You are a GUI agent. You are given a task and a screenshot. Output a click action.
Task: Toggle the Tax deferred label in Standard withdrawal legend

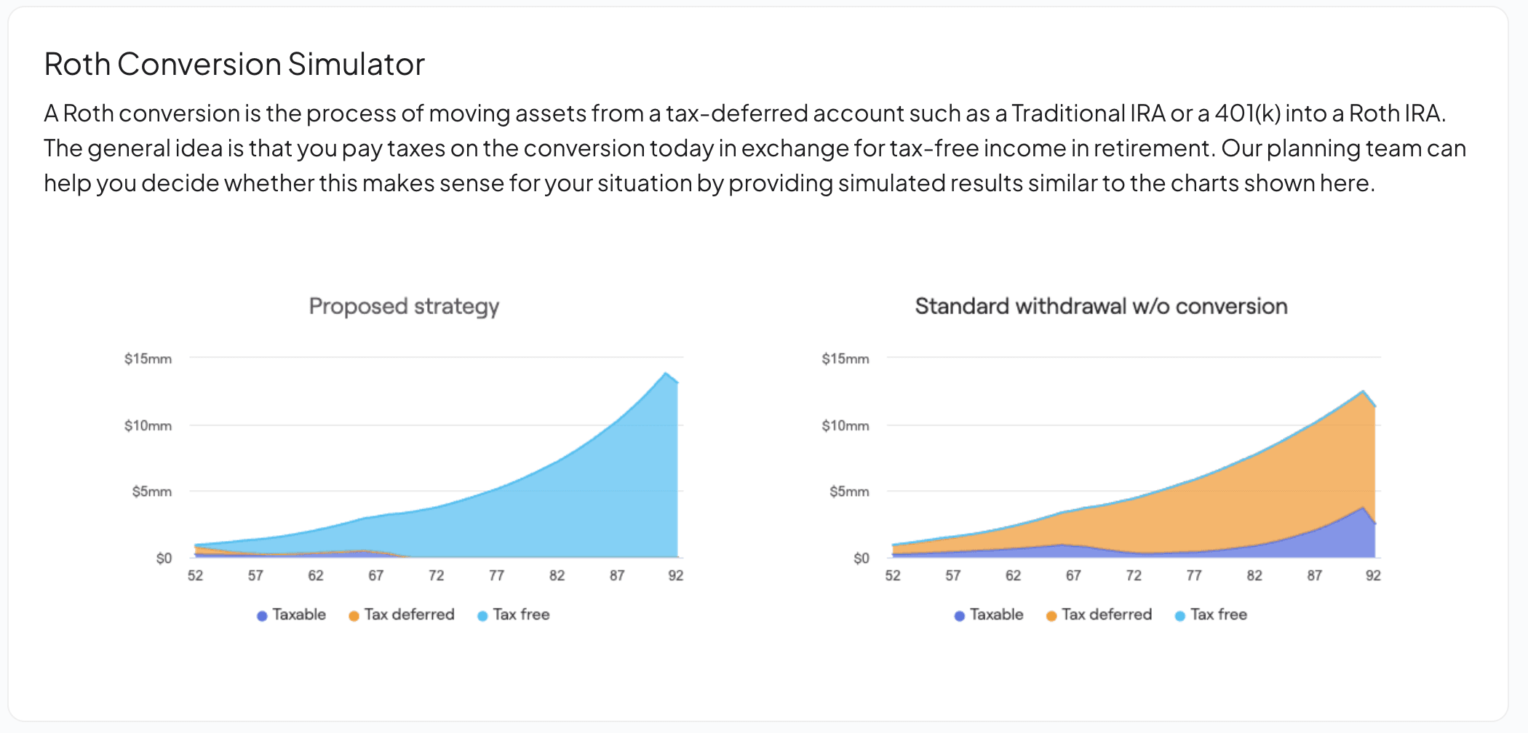tap(1107, 614)
